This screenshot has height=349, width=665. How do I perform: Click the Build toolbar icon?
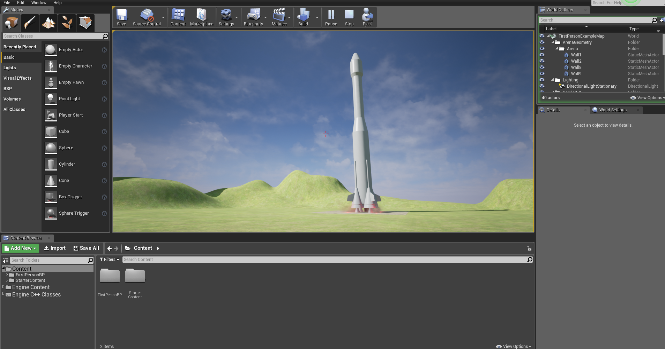tap(303, 17)
